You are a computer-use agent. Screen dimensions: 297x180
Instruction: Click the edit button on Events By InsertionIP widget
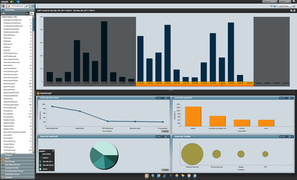282,98
